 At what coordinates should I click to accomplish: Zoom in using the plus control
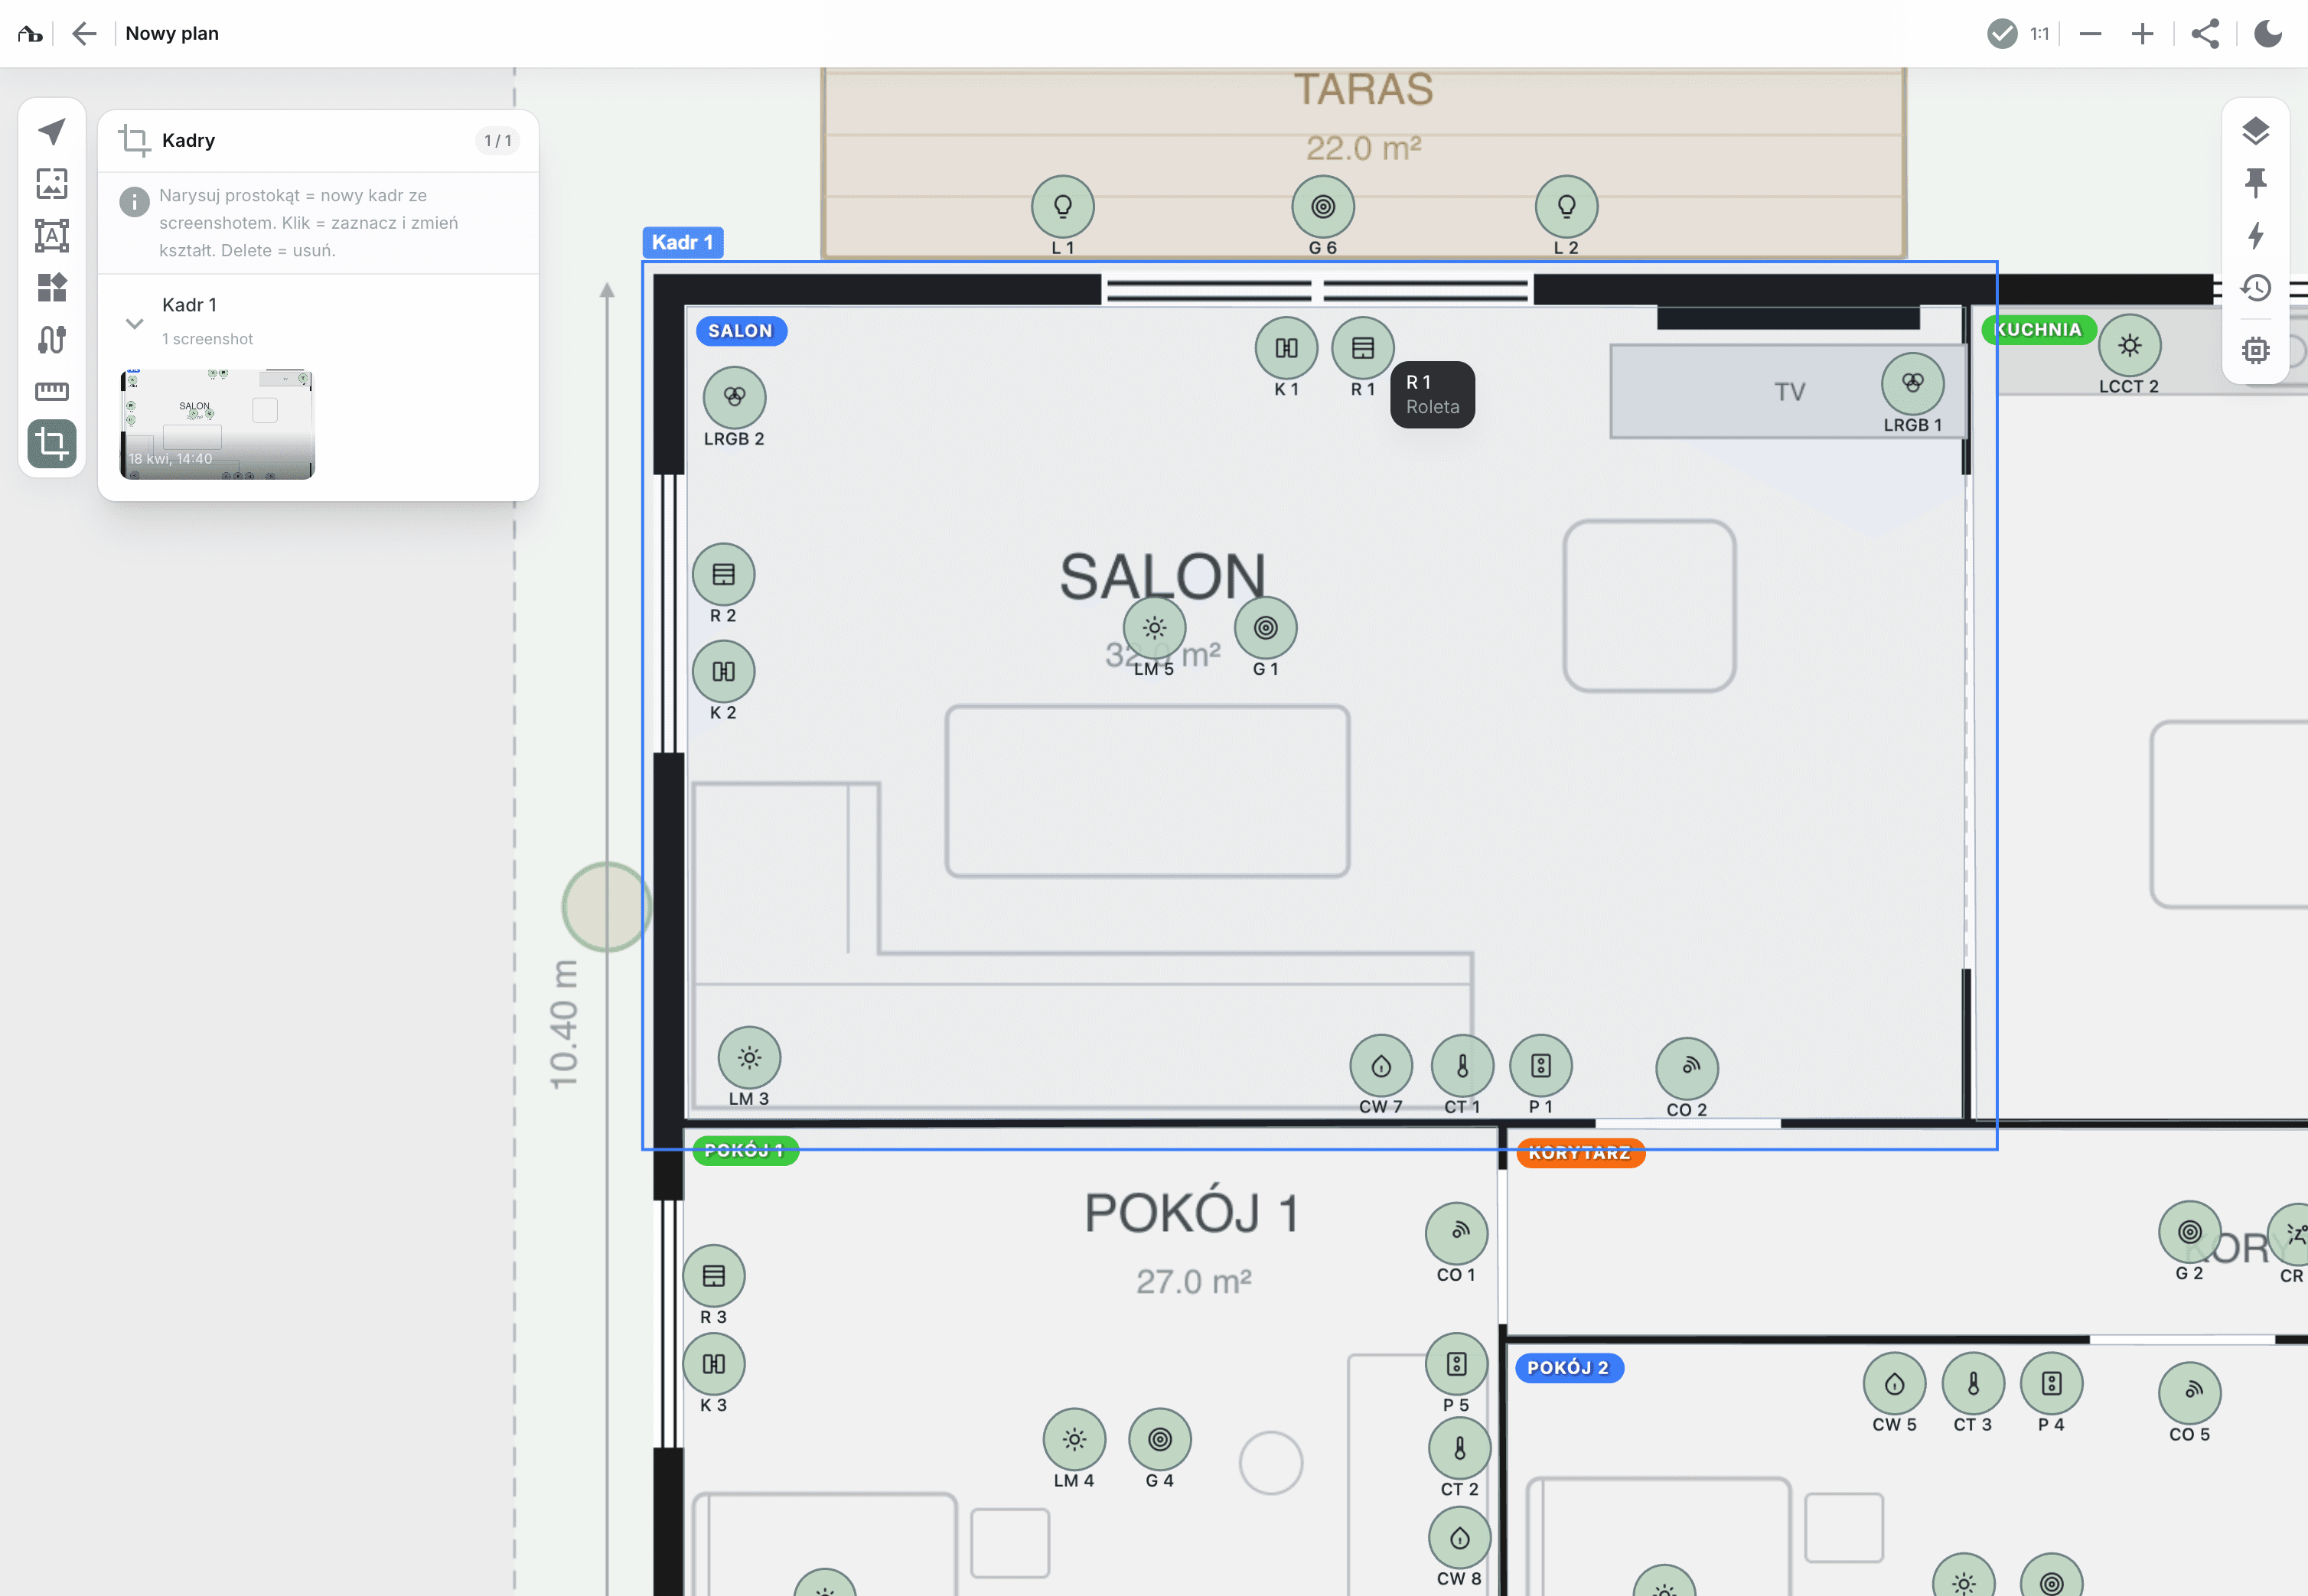click(2143, 33)
